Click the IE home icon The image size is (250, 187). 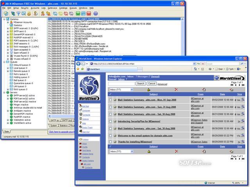click(195, 69)
